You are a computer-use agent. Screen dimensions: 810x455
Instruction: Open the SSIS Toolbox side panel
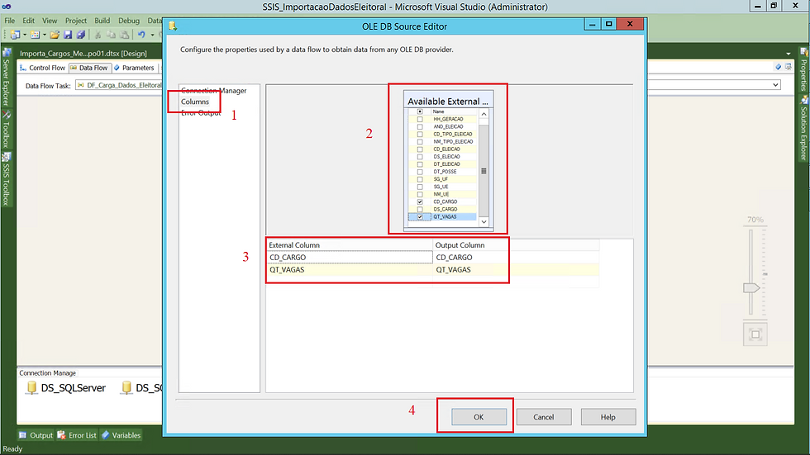[7, 179]
